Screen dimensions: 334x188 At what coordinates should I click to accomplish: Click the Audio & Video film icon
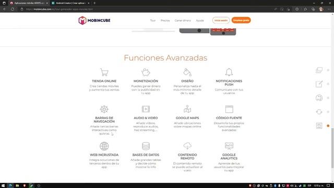tap(146, 109)
